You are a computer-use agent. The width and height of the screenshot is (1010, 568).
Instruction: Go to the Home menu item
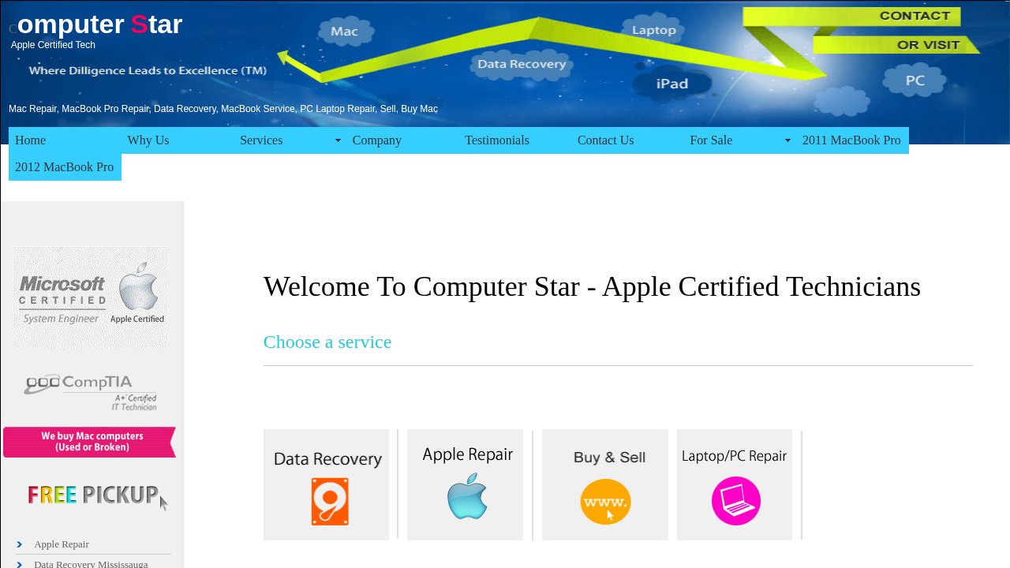(x=65, y=140)
